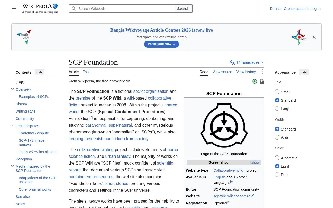Select Large text size
Viewport: 333px width, 208px height.
pyautogui.click(x=277, y=108)
